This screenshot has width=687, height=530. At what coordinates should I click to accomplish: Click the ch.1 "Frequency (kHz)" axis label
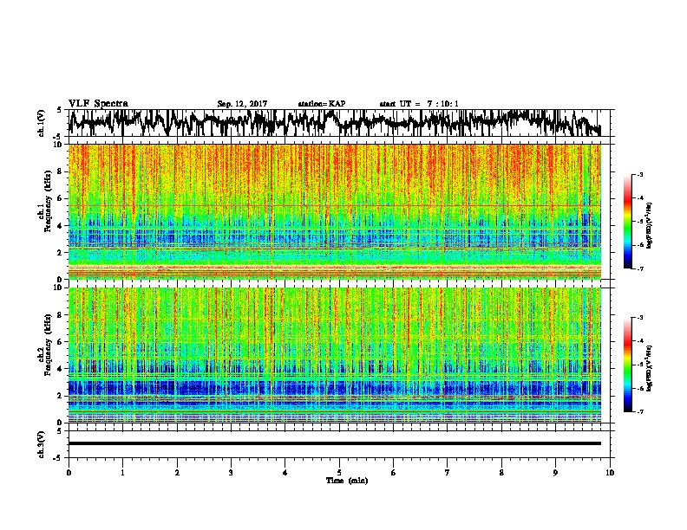(48, 202)
